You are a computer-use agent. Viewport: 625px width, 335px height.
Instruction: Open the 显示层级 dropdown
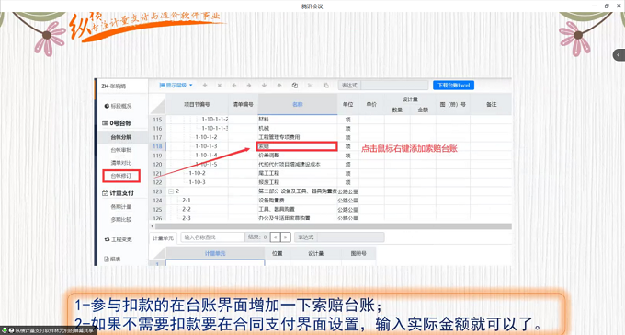(x=176, y=85)
